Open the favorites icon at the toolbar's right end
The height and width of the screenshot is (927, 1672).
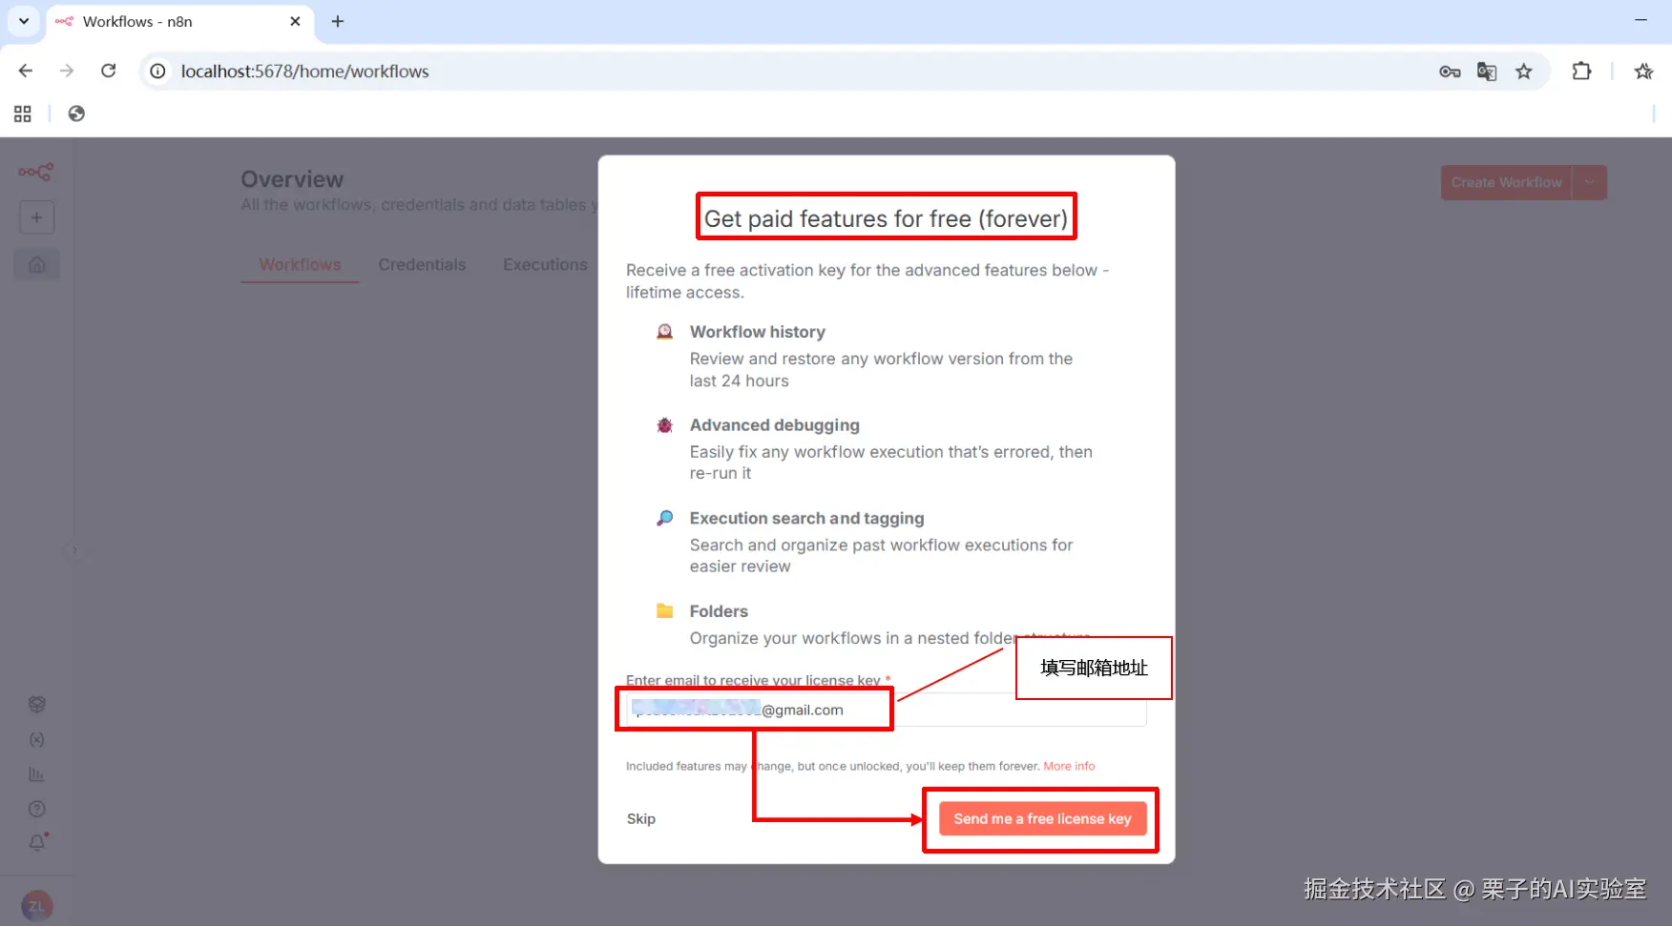pyautogui.click(x=1643, y=72)
